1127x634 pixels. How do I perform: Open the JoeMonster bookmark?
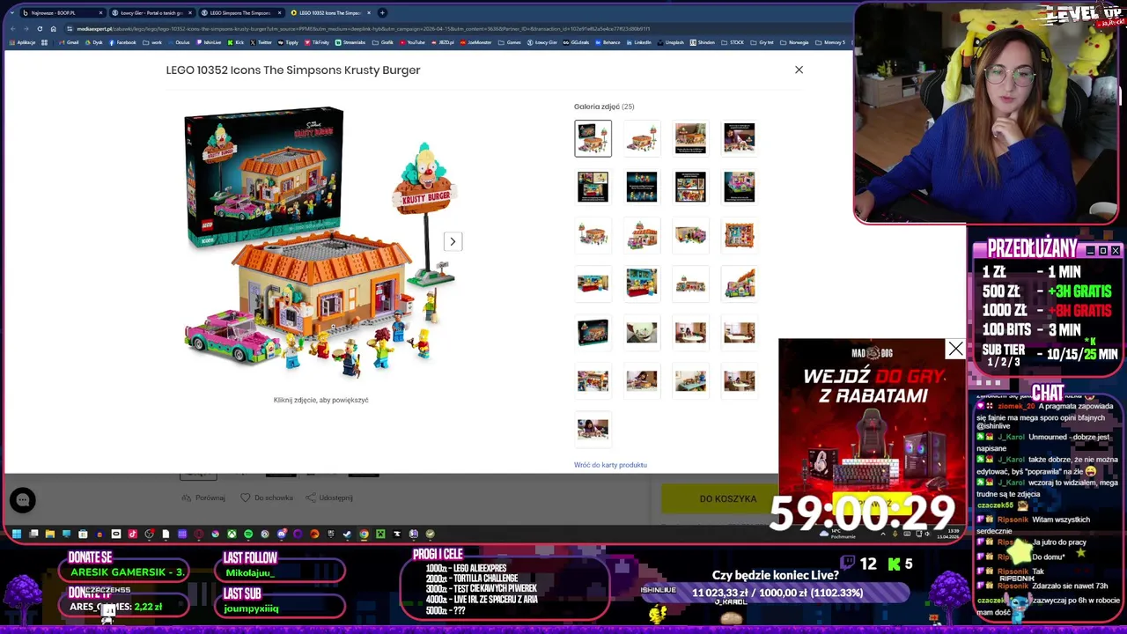(475, 42)
